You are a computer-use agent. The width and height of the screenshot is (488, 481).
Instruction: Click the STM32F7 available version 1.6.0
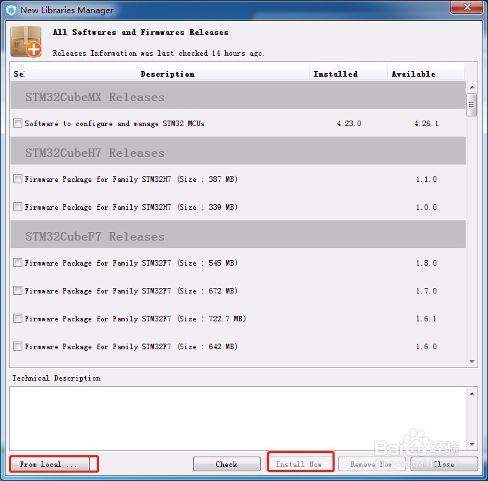tap(426, 346)
